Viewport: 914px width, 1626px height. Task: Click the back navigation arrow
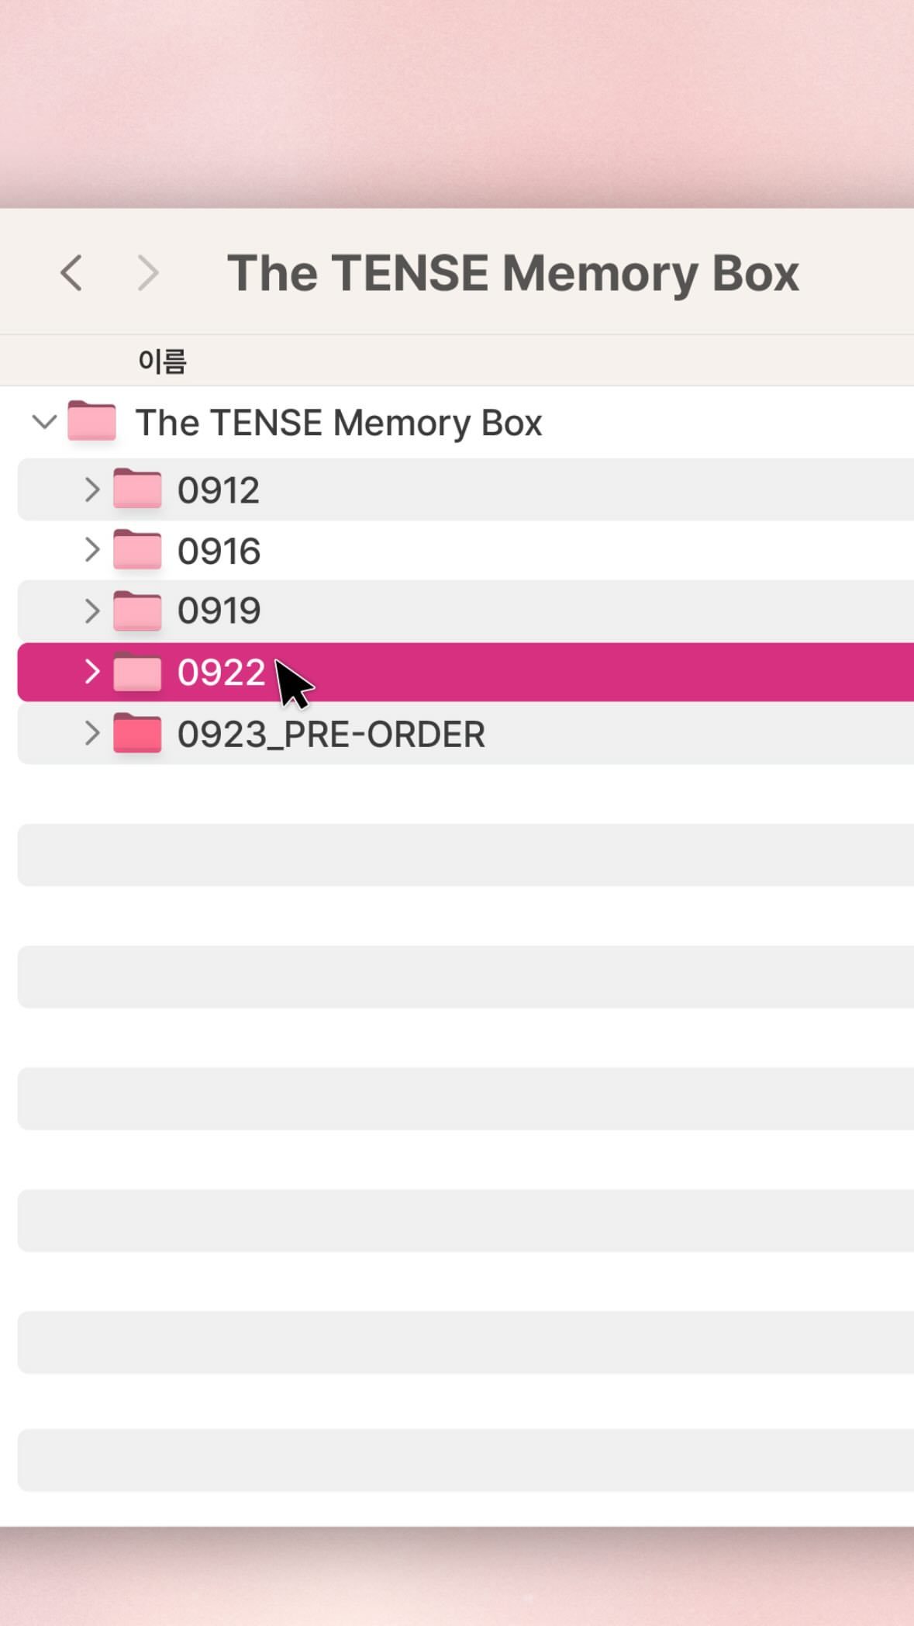click(71, 273)
